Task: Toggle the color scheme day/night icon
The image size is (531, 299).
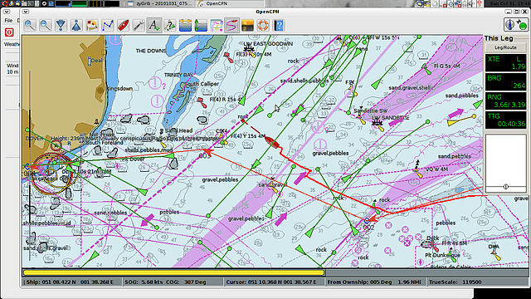Action: (x=247, y=25)
